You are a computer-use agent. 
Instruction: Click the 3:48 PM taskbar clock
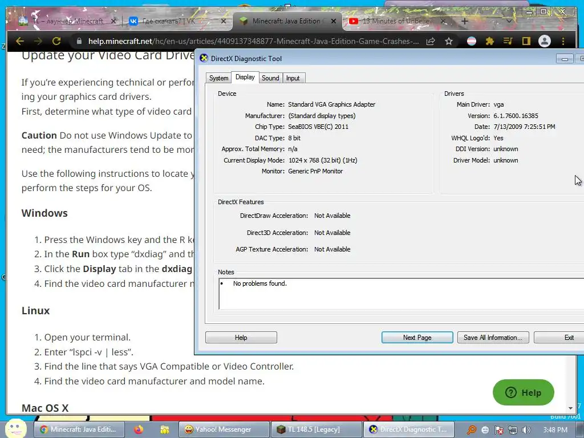pos(555,430)
